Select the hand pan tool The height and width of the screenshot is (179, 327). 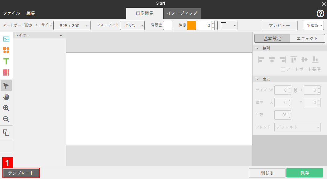(x=6, y=97)
